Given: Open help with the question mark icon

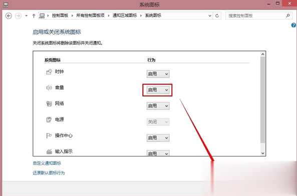Looking at the screenshot, I should pos(293,25).
